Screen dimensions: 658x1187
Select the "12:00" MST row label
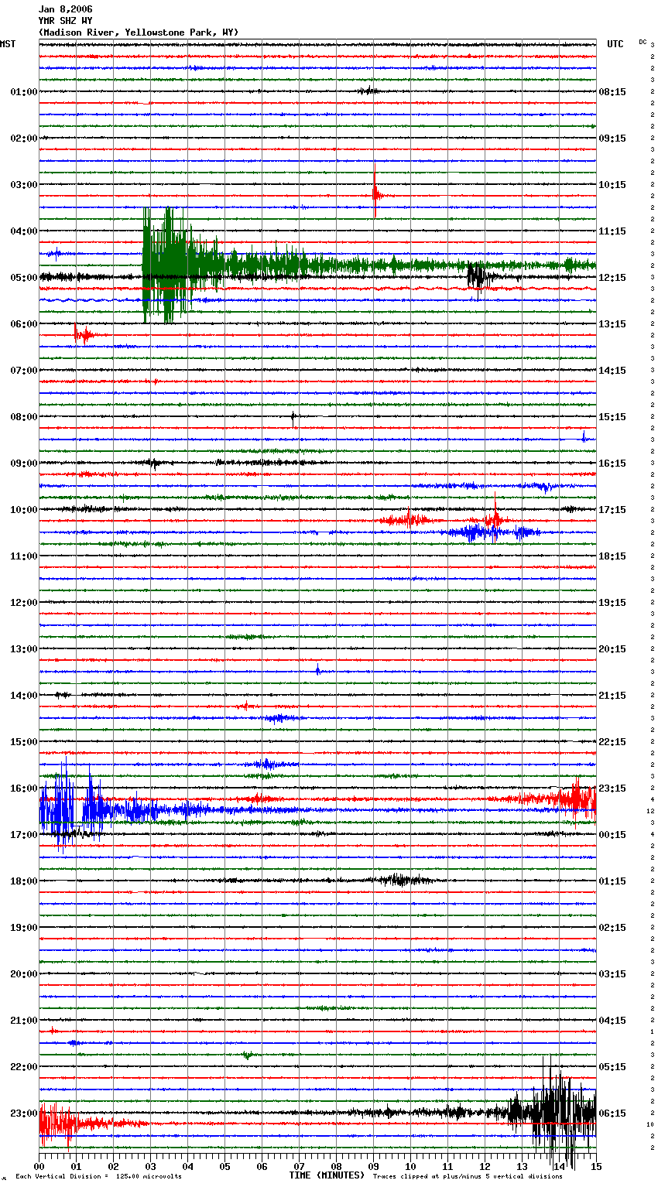click(24, 603)
